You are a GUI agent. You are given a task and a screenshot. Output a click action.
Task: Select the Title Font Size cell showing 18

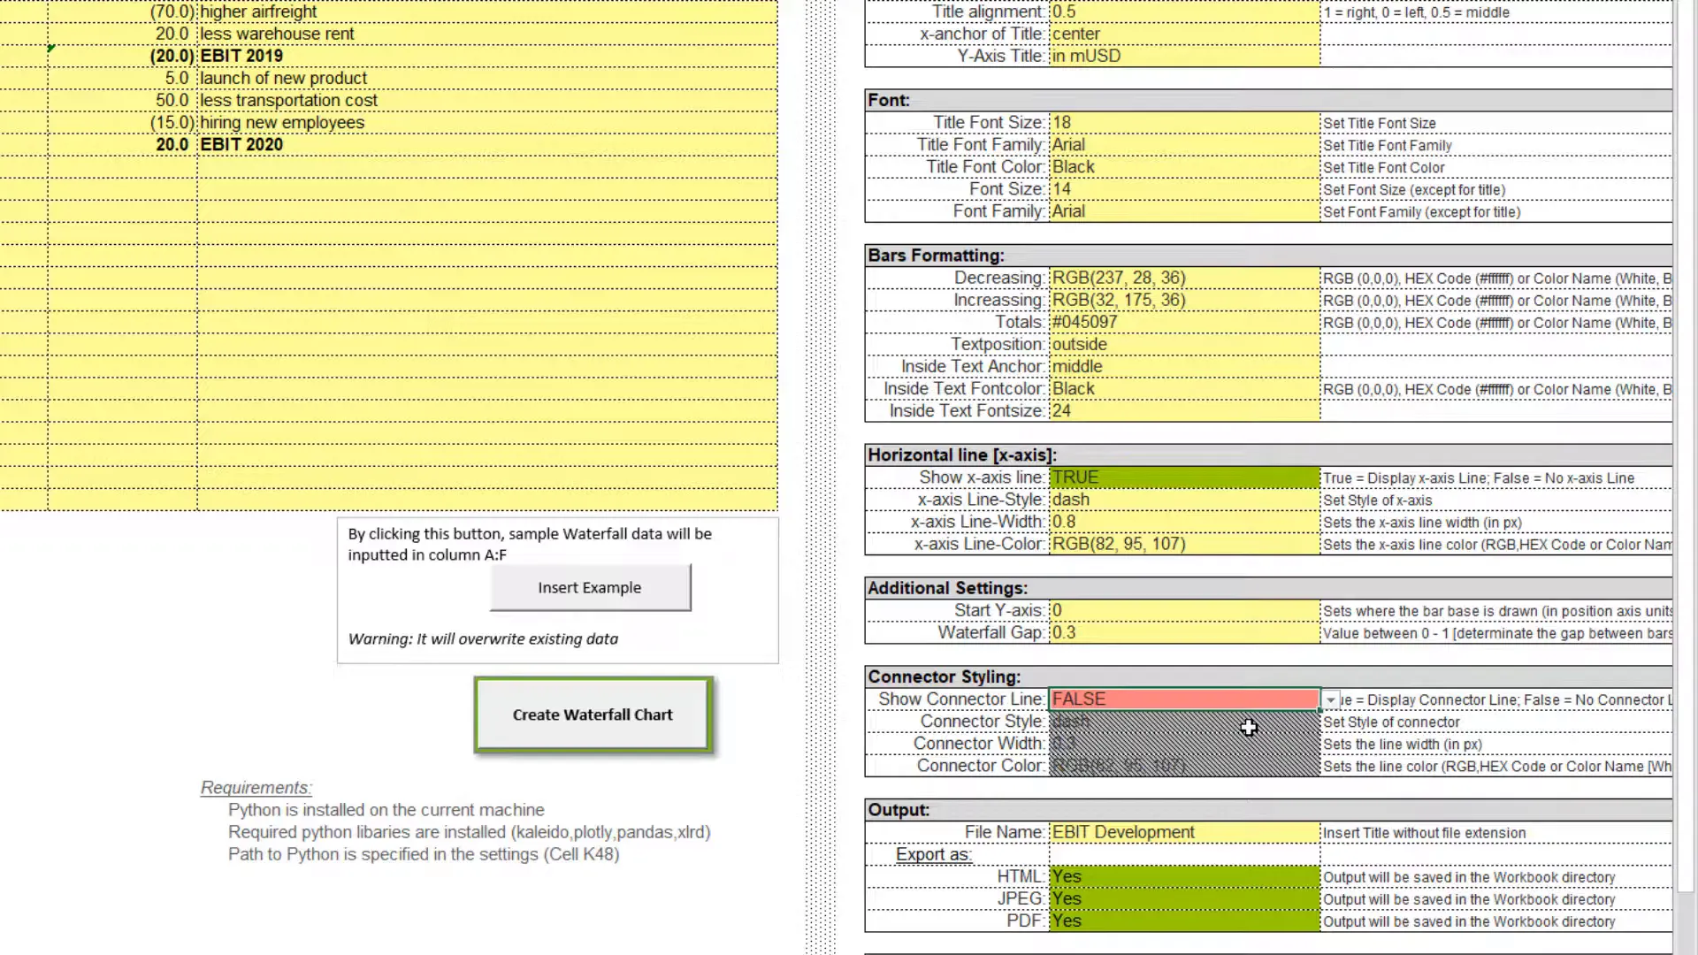1182,122
